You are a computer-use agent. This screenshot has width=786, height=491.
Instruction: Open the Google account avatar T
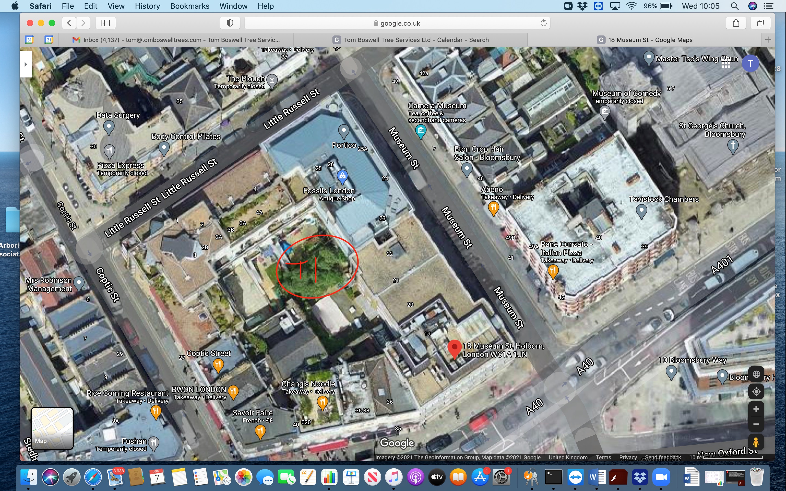pyautogui.click(x=750, y=63)
